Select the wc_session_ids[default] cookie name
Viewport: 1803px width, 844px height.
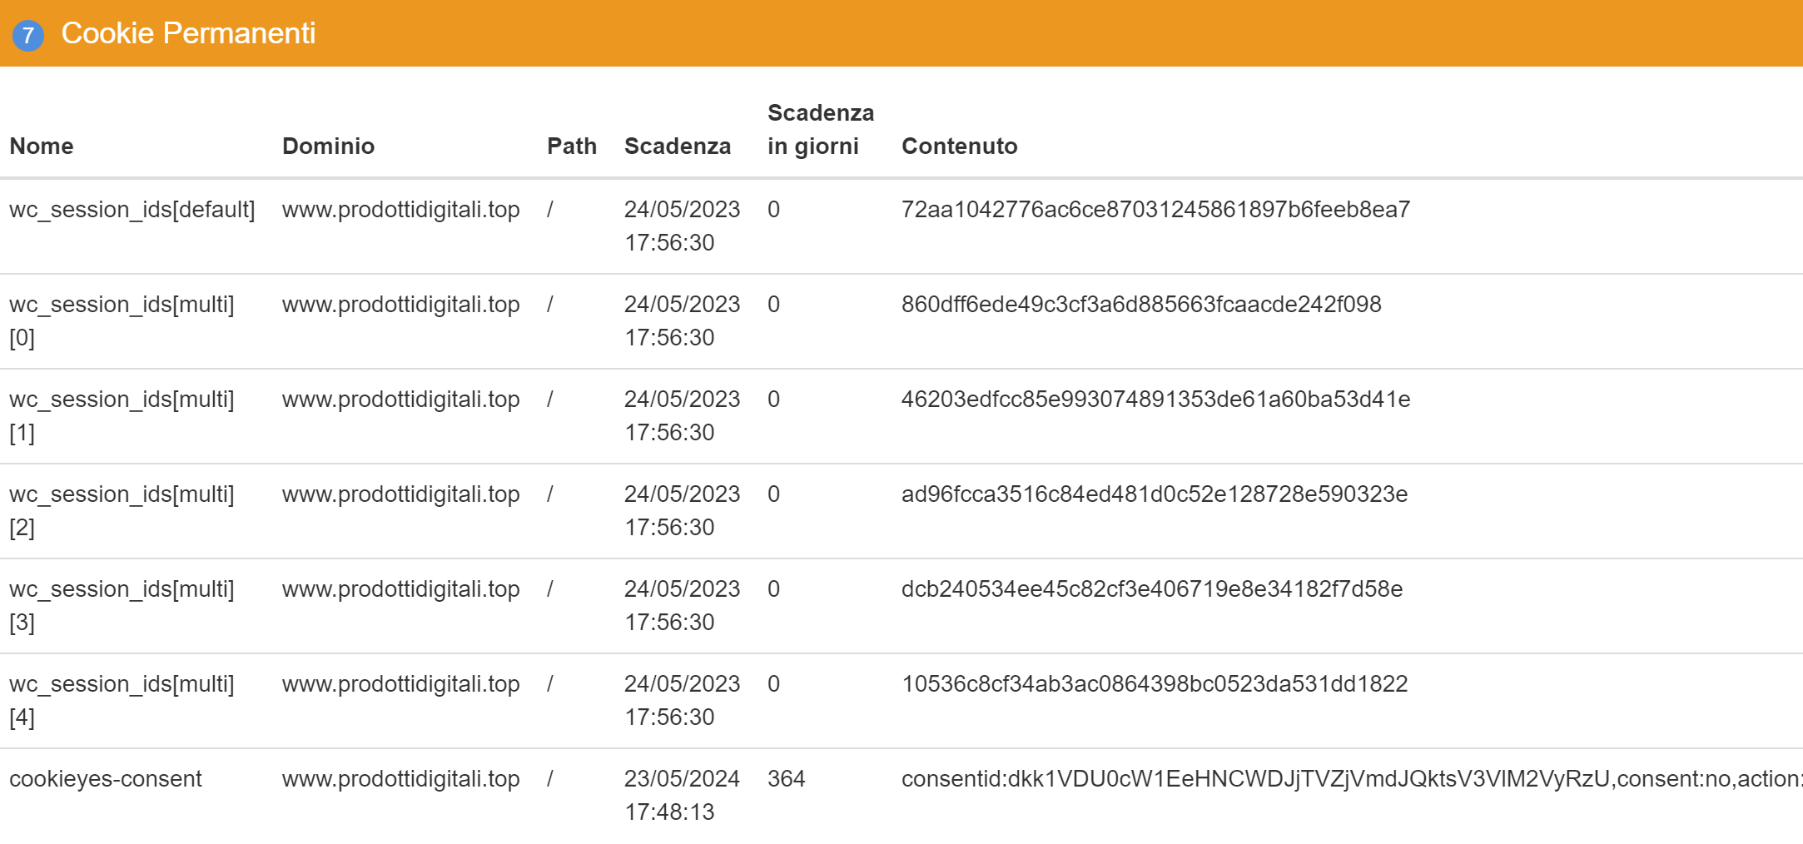[132, 210]
